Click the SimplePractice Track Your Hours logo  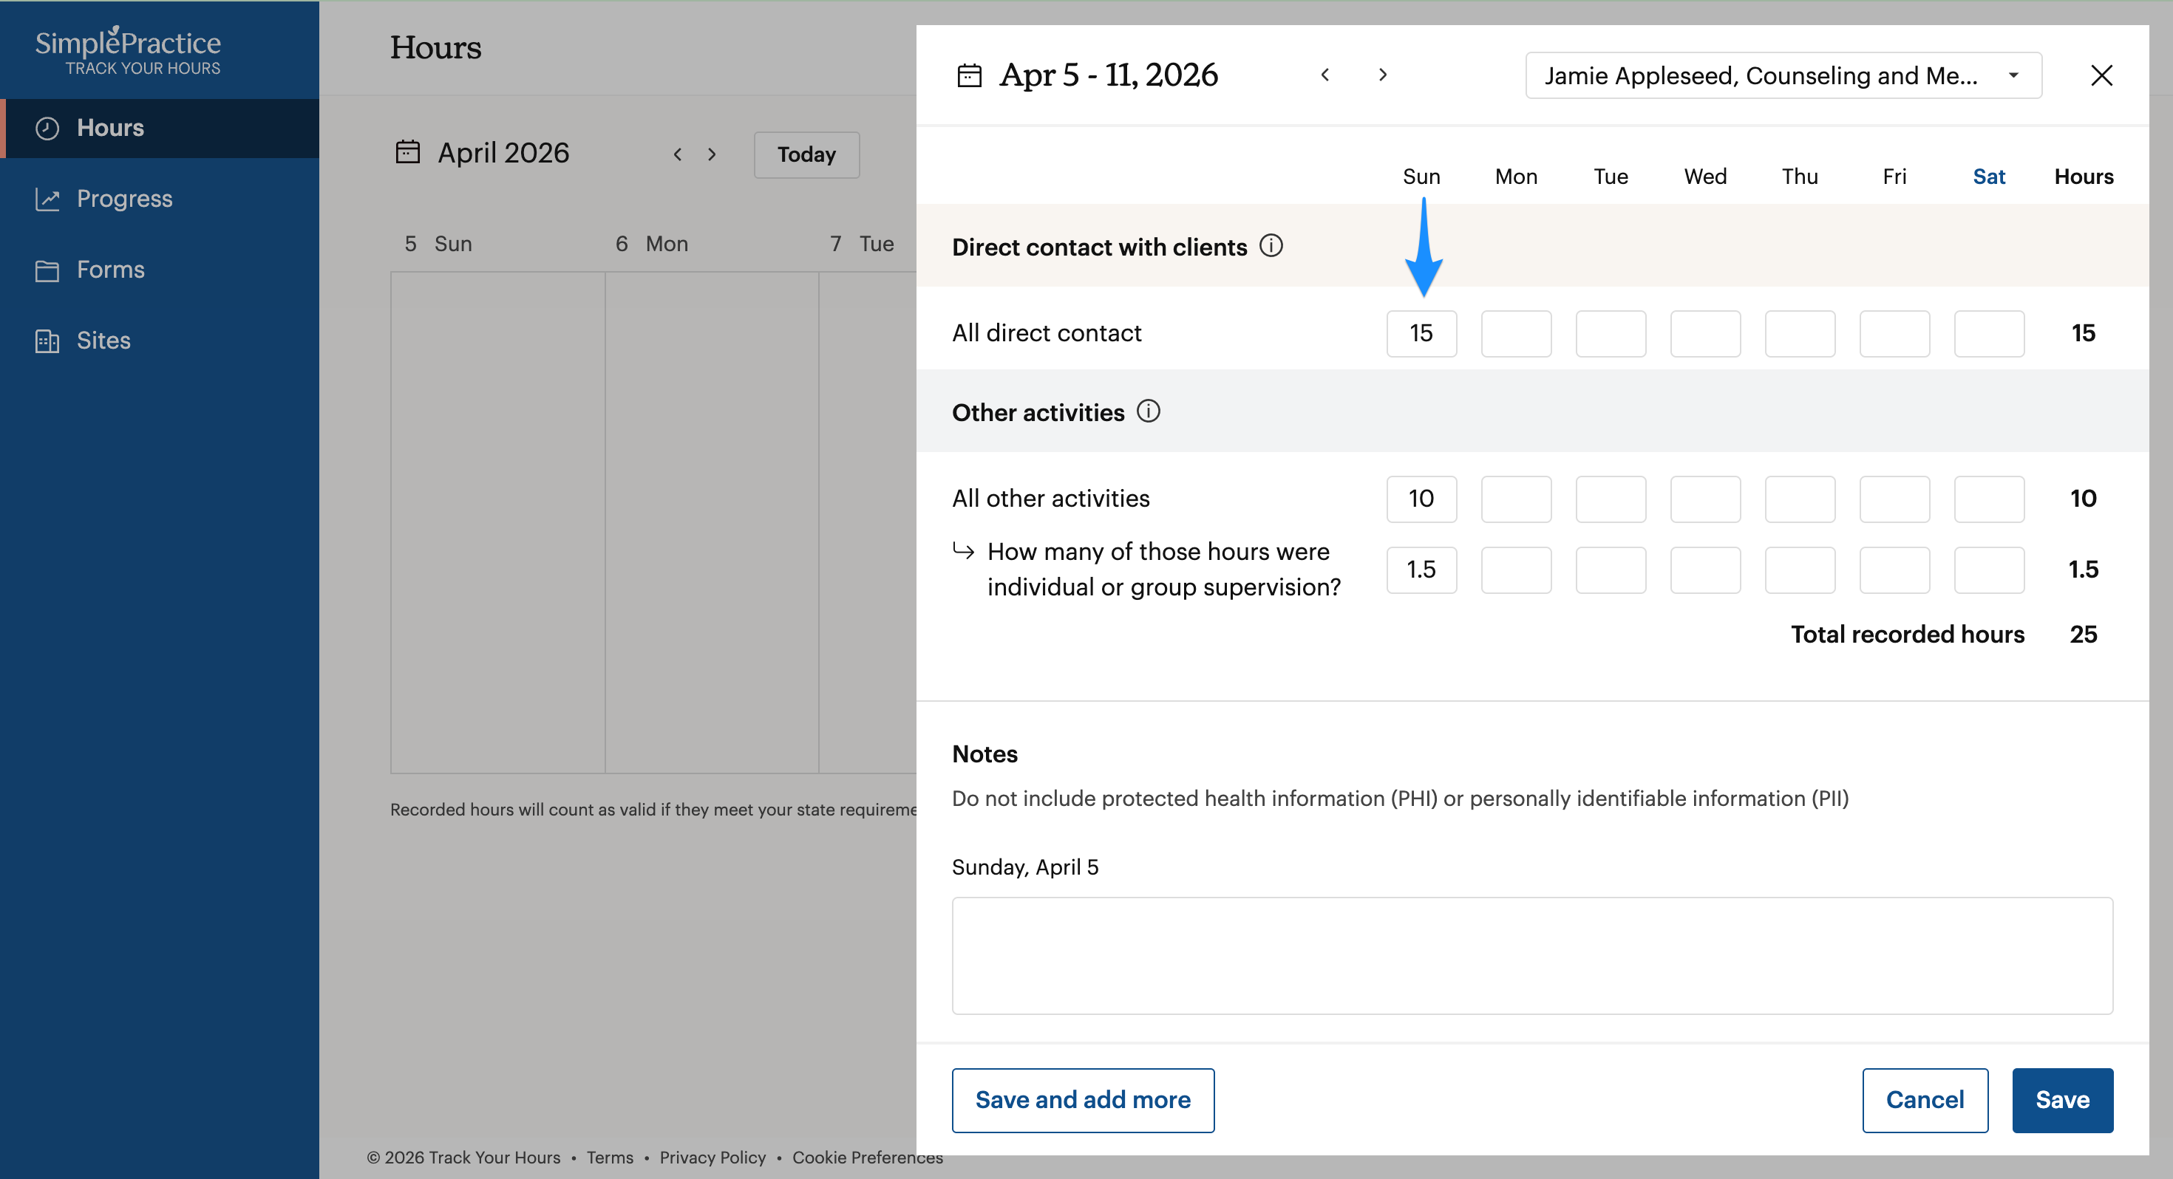coord(128,52)
